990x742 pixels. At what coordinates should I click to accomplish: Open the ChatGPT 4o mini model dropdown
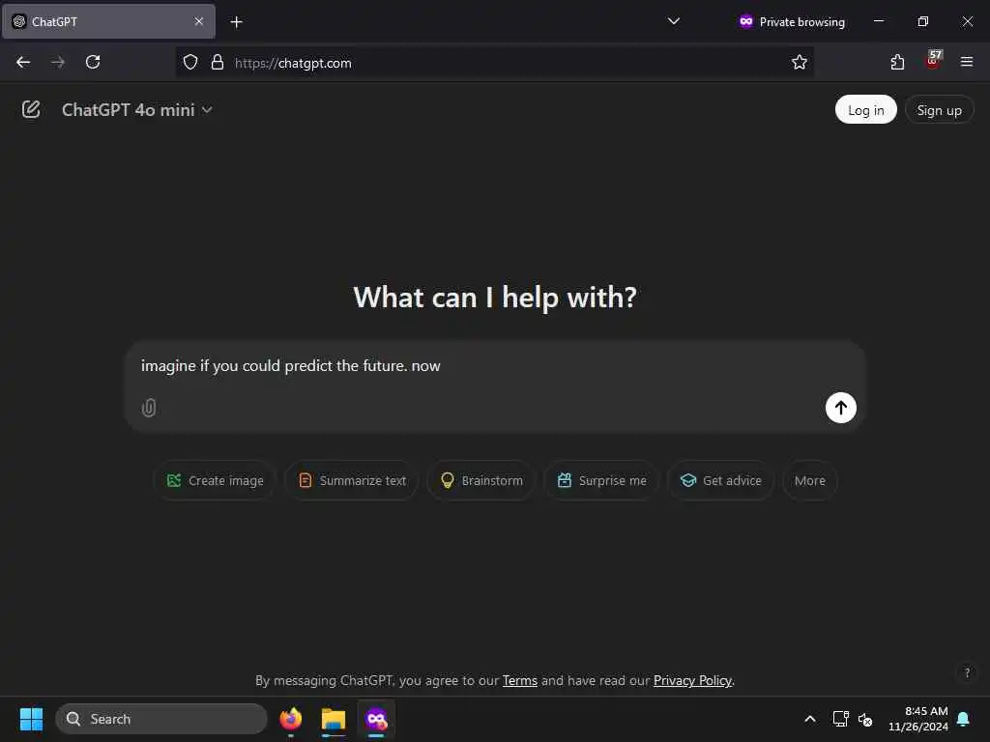(137, 110)
